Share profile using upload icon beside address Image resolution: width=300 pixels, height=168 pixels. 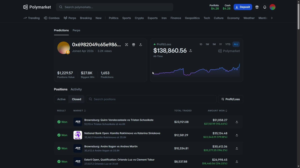point(140,45)
